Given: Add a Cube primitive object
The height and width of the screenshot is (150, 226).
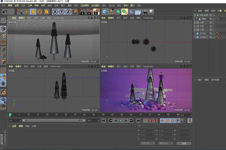Looking at the screenshot, I should [105, 11].
